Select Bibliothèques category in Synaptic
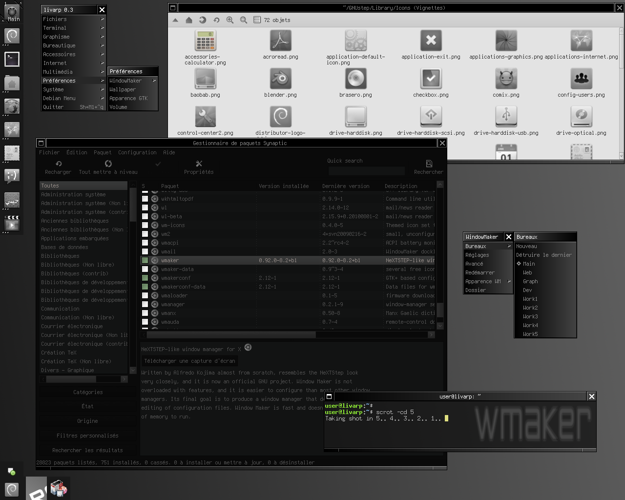The height and width of the screenshot is (500, 625). click(83, 256)
